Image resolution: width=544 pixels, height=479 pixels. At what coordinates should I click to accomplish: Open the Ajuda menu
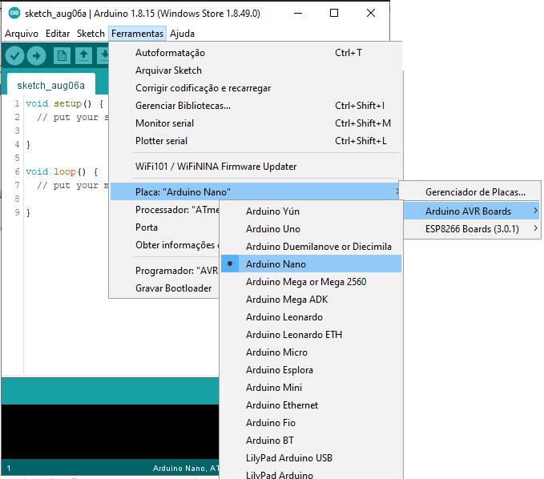coord(182,34)
